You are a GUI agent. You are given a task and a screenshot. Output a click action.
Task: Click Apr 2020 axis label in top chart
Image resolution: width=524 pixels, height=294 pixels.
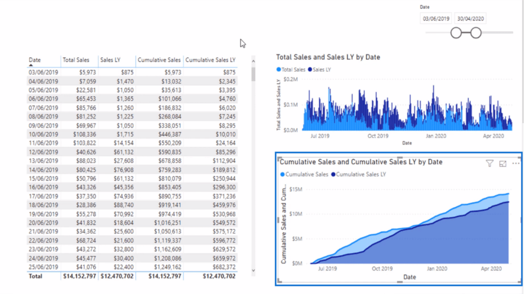[494, 136]
